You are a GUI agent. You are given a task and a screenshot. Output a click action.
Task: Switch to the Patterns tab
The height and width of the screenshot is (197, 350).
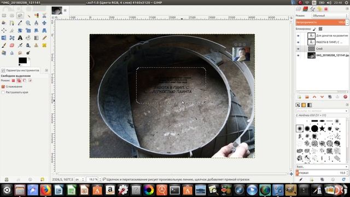304,105
